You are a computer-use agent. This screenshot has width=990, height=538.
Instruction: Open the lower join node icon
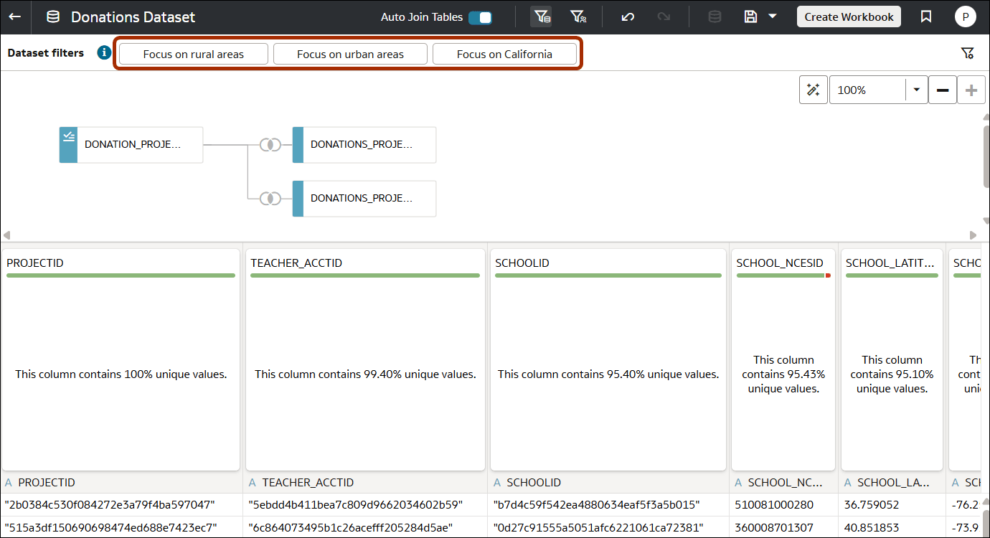[x=270, y=198]
